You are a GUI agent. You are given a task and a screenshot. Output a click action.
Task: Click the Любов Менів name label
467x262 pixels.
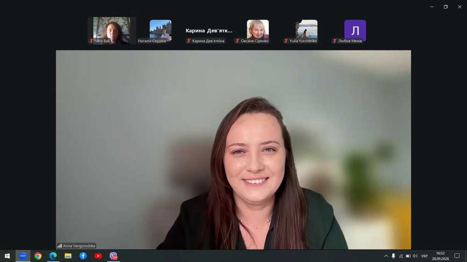pos(350,41)
